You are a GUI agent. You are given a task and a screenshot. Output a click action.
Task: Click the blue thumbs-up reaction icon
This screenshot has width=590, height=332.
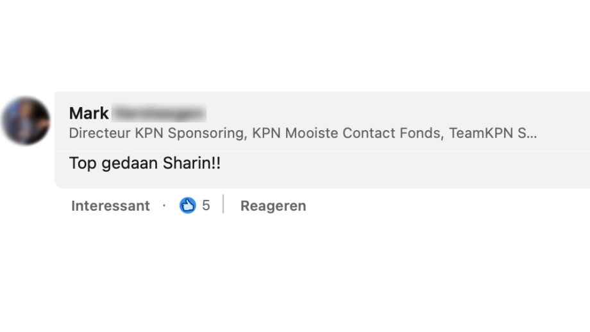tap(187, 206)
